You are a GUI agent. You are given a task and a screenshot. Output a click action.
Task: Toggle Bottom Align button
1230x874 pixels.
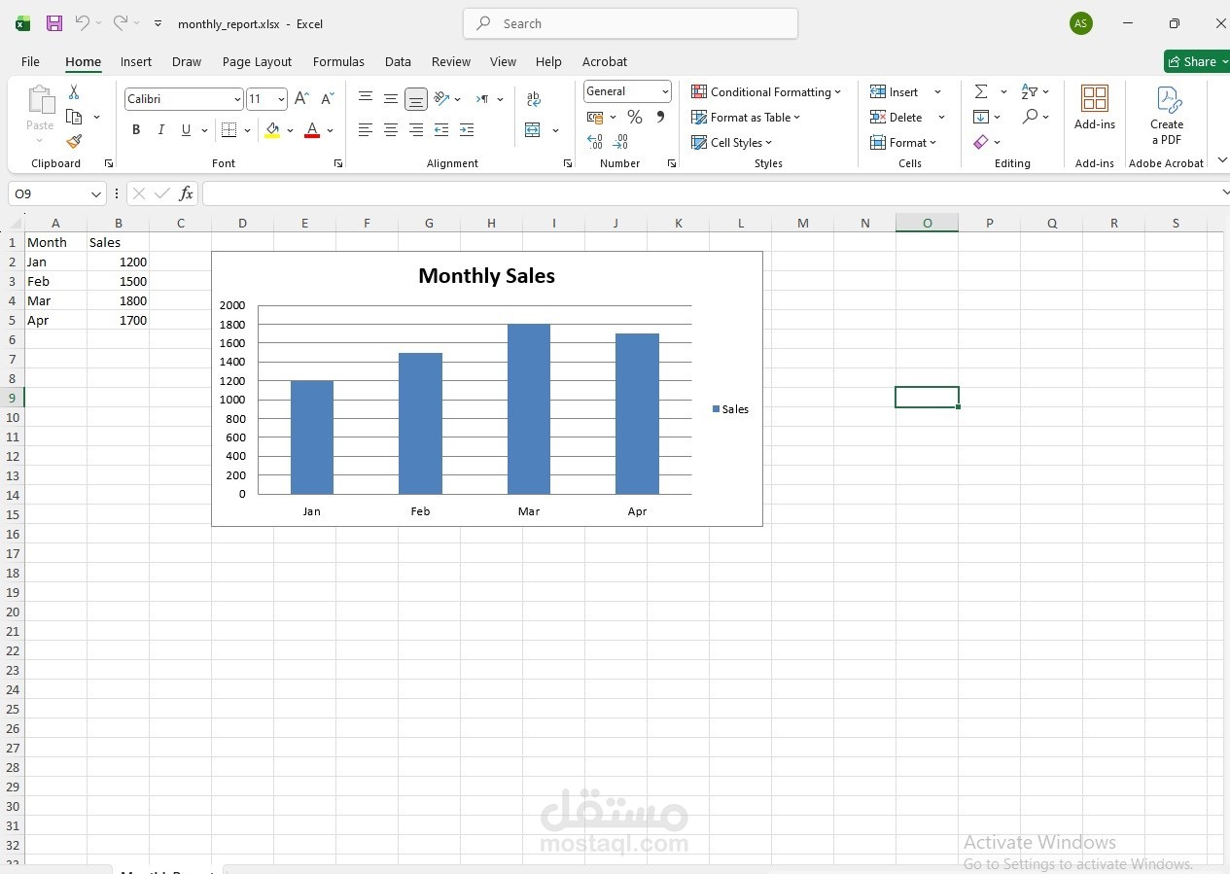[x=416, y=99]
